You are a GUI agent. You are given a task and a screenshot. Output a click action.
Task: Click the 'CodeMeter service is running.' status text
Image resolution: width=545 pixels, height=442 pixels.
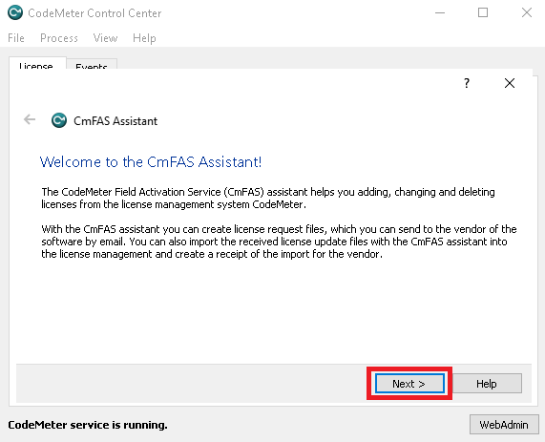pyautogui.click(x=88, y=425)
